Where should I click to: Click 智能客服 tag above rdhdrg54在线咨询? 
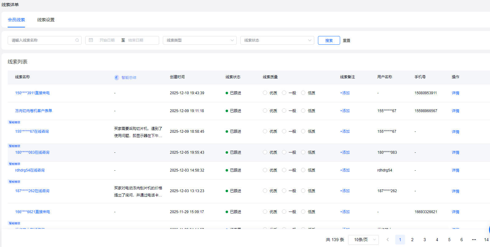(14, 164)
